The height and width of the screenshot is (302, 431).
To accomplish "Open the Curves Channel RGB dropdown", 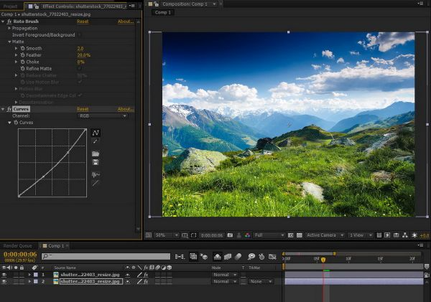I will point(103,115).
